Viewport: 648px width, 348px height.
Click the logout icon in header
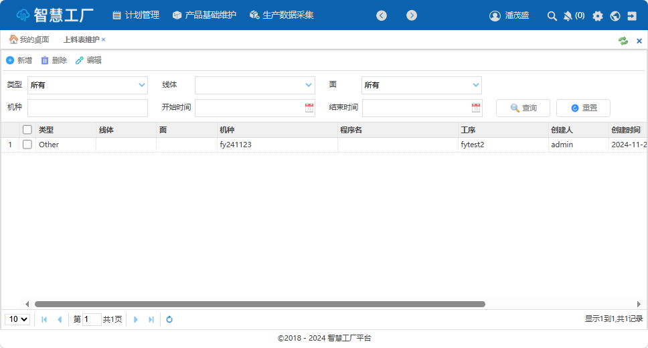(632, 15)
